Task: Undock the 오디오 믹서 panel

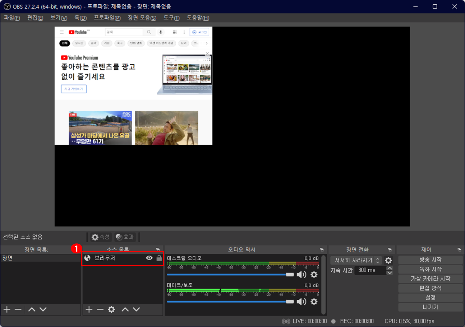Action: click(322, 249)
